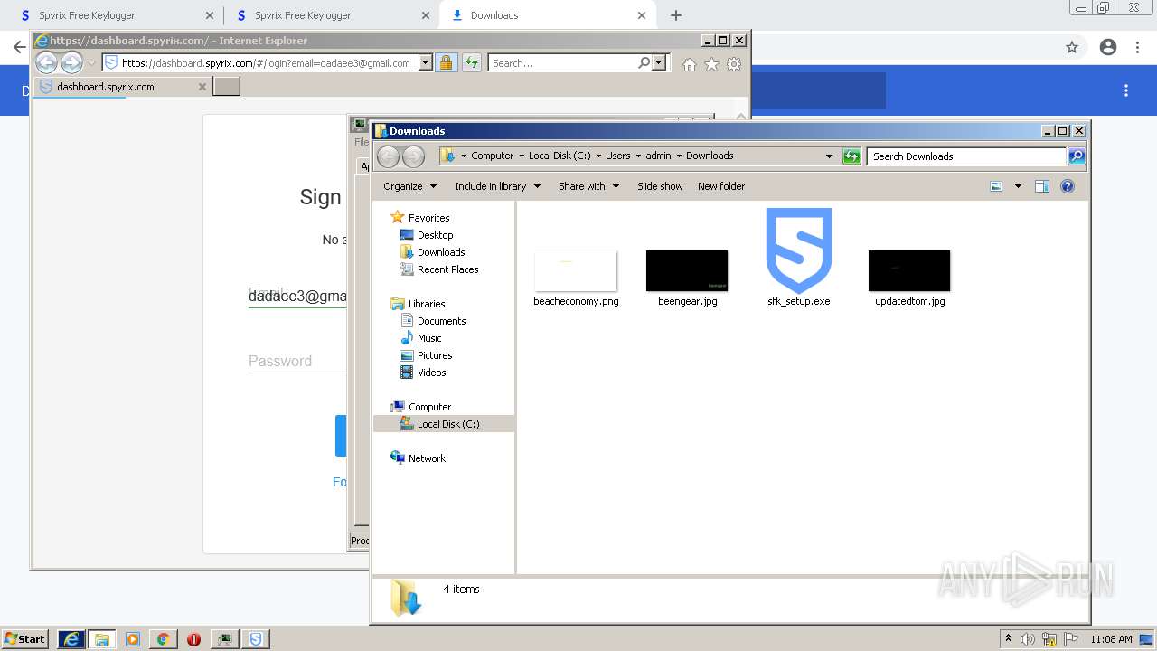Open IE Tools gear icon
This screenshot has width=1157, height=651.
pos(734,64)
